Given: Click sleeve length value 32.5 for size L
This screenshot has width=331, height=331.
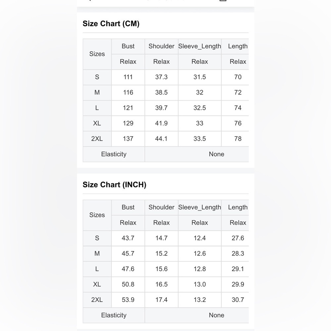Looking at the screenshot, I should (200, 108).
